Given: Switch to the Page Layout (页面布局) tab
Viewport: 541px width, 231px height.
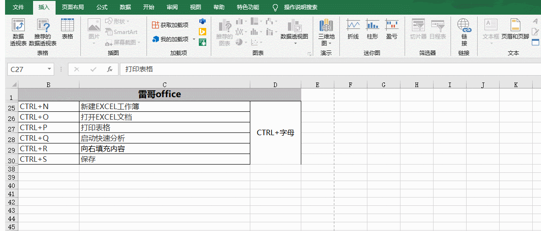Looking at the screenshot, I should pos(73,7).
